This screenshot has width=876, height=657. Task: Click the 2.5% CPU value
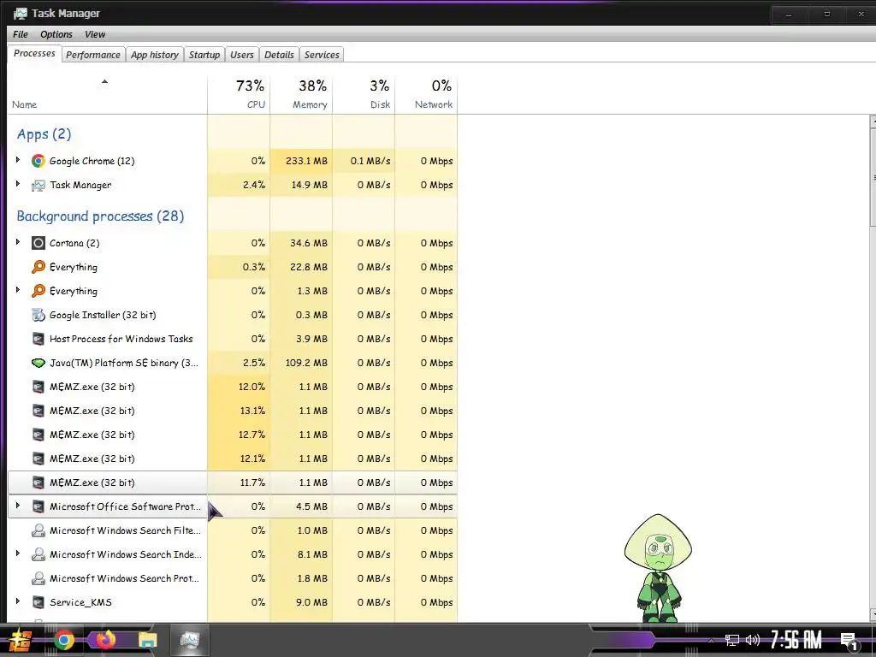(254, 363)
